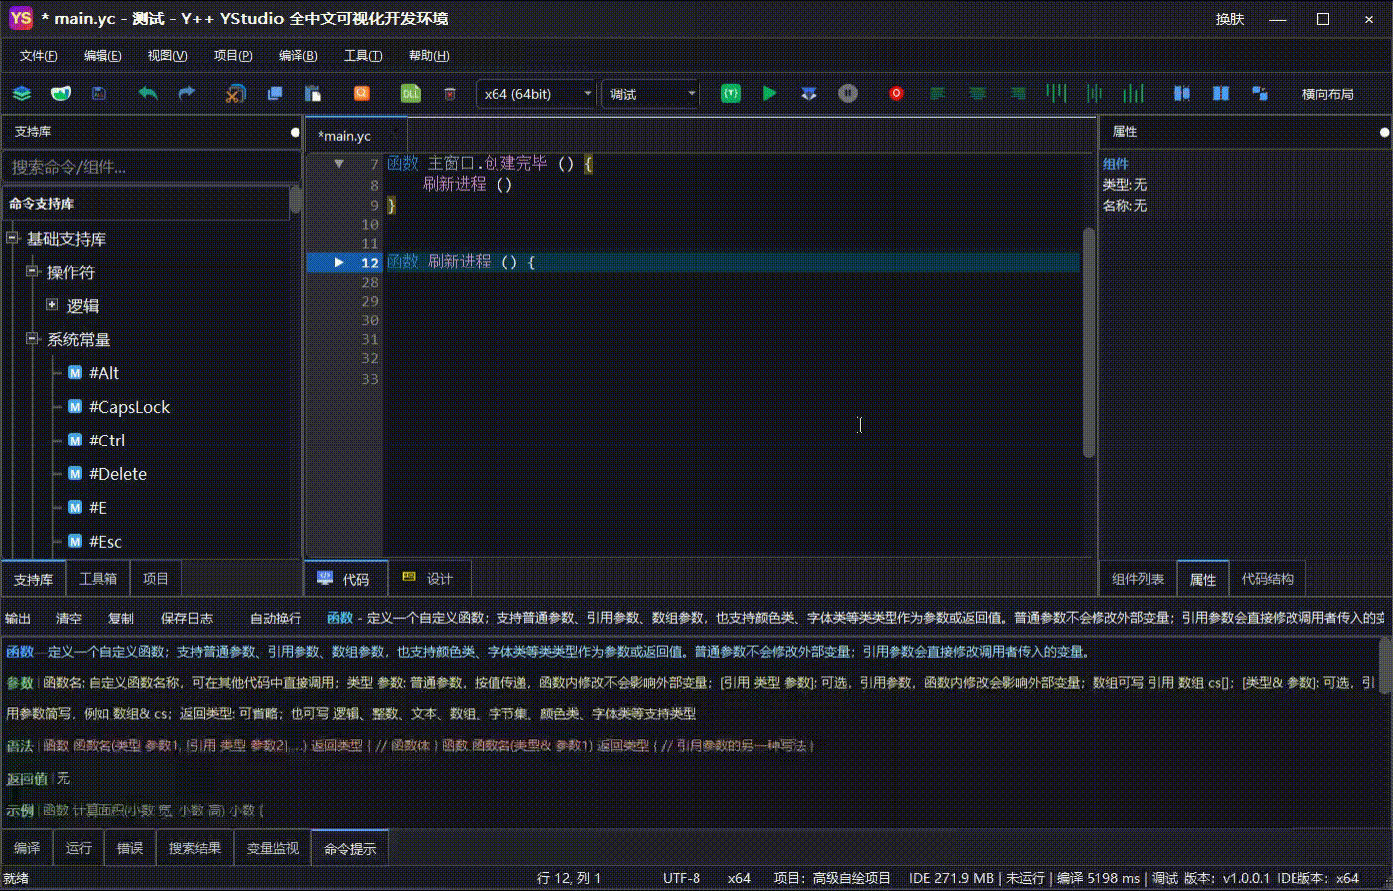Save the file with the floppy disk icon
The image size is (1393, 891).
99,93
